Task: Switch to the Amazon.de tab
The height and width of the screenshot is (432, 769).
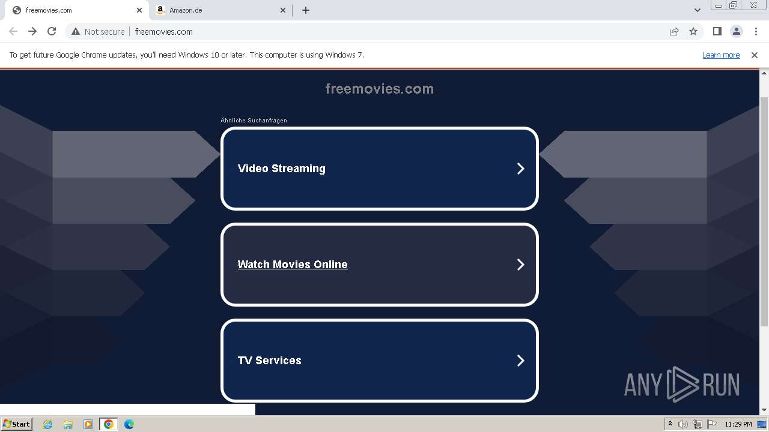Action: pos(220,10)
